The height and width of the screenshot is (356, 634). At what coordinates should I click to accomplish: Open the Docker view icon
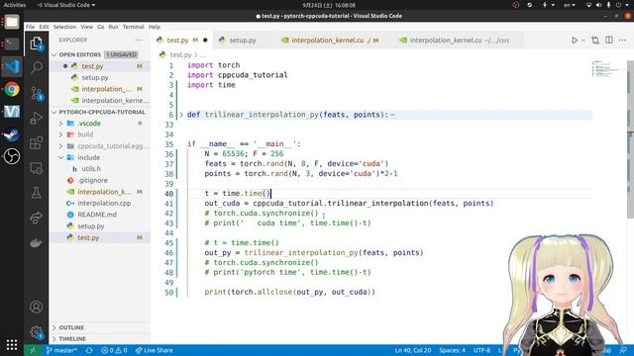click(36, 242)
